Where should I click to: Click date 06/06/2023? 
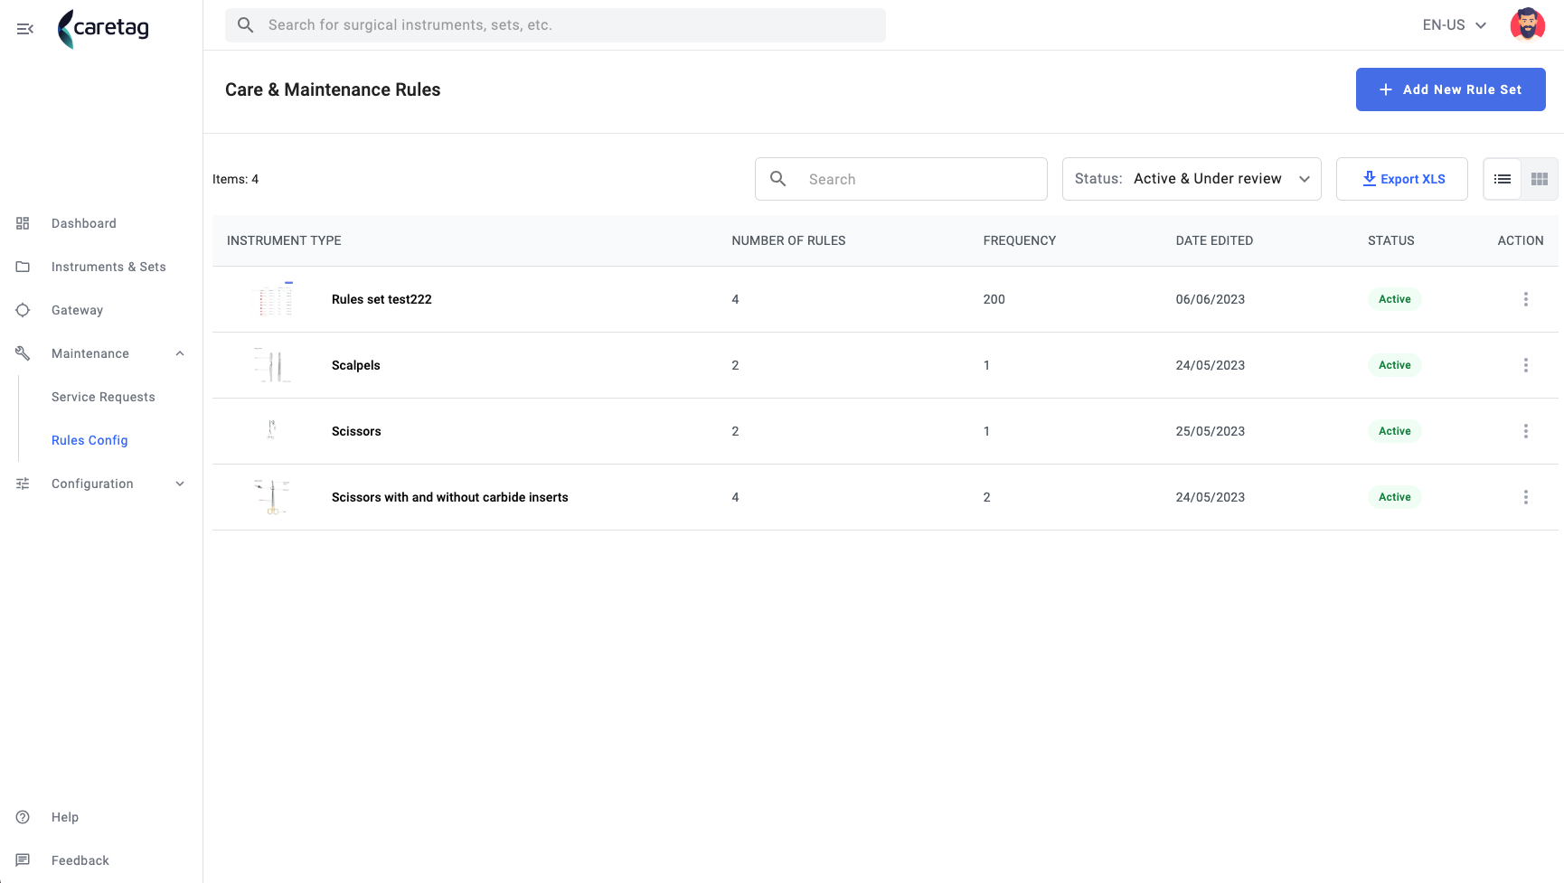tap(1210, 299)
